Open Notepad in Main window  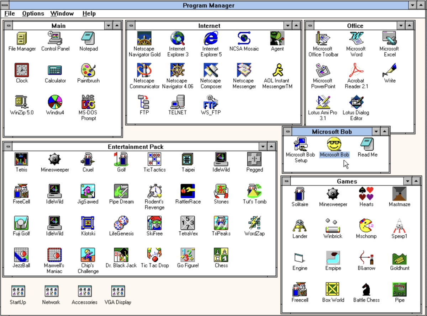click(88, 38)
